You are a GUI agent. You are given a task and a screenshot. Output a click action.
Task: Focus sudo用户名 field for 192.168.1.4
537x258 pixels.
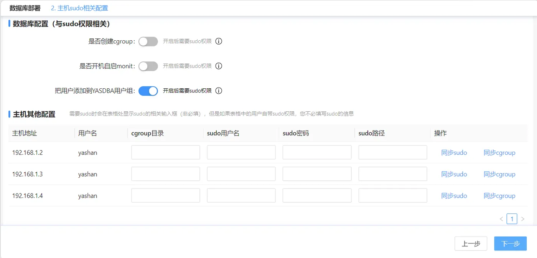[241, 195]
